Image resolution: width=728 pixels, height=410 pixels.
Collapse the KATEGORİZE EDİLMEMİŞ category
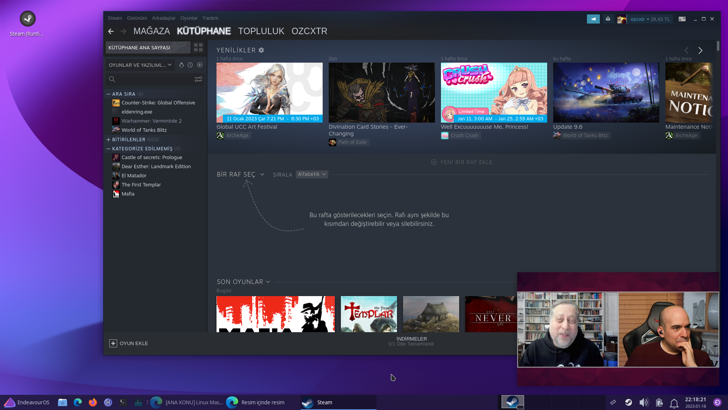[x=108, y=149]
